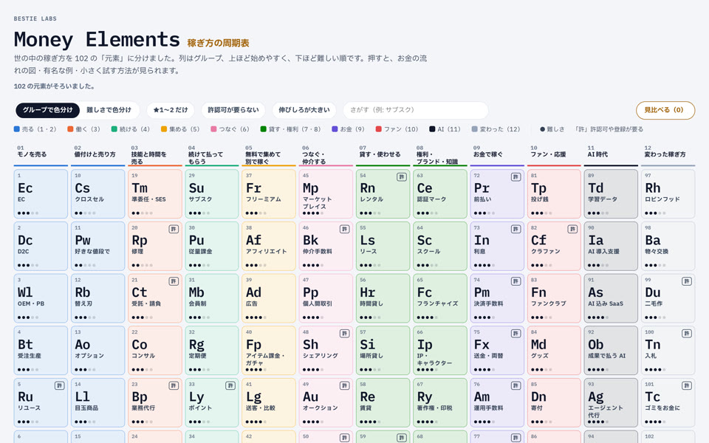
Task: Open the Rh ロビンフッド element card
Action: 668,194
